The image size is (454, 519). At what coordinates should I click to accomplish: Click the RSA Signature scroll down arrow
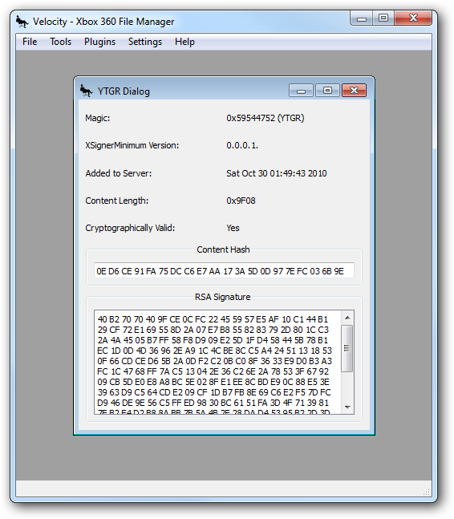347,407
